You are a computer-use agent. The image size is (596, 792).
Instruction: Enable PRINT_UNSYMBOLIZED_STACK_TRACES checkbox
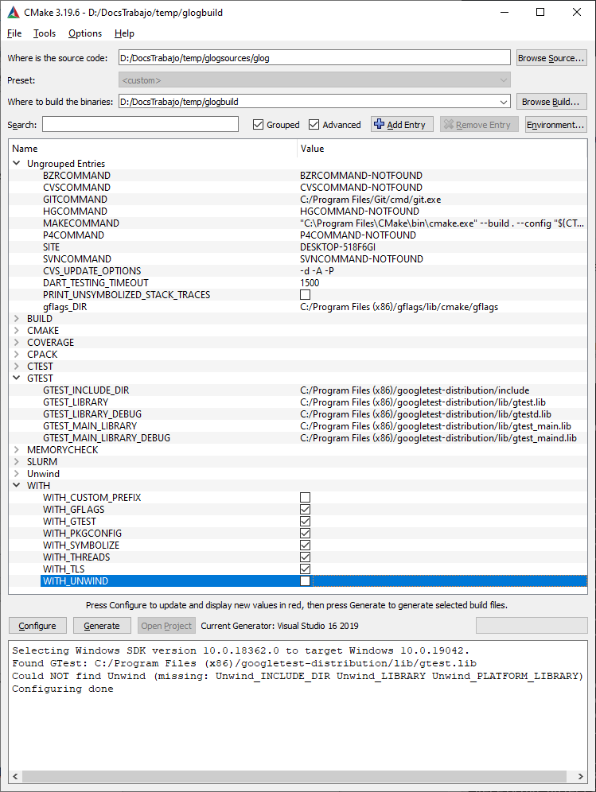(306, 294)
